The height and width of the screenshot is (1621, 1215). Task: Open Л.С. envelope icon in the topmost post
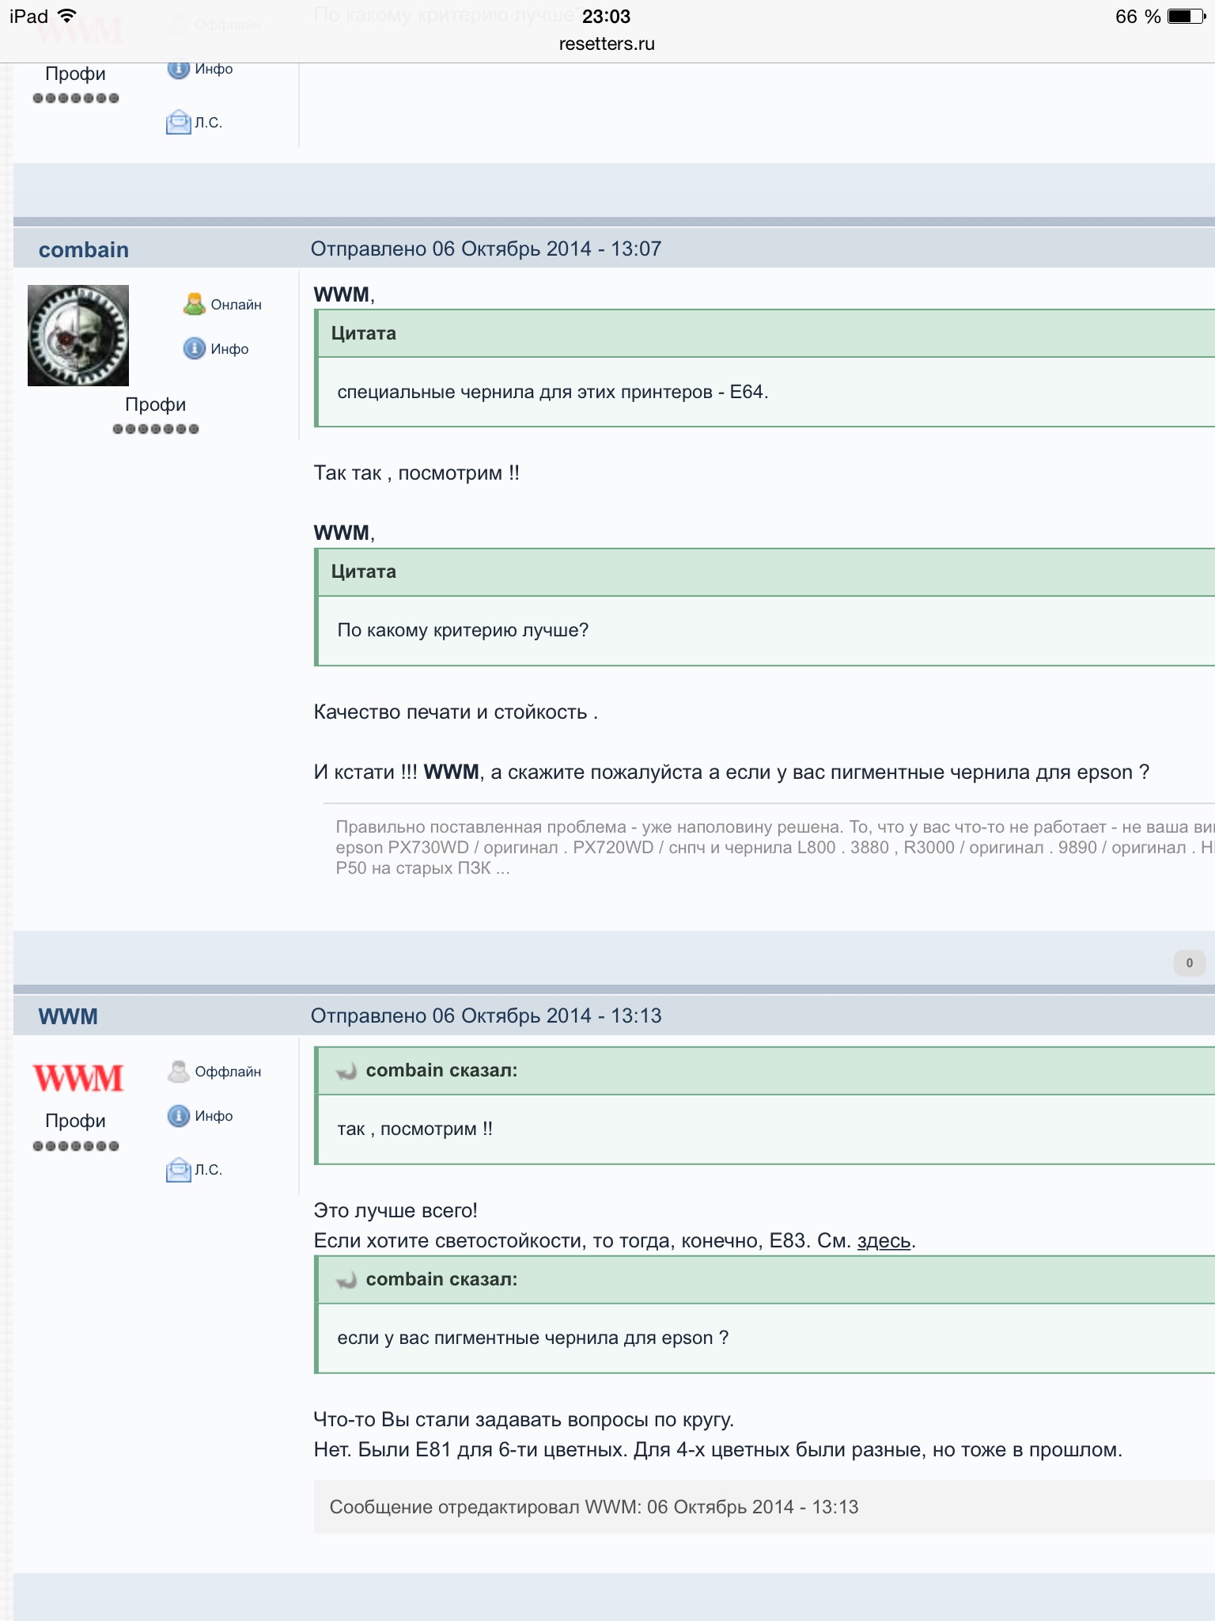click(x=179, y=122)
